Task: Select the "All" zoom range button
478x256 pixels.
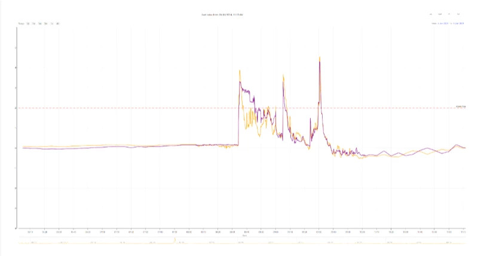Action: click(57, 24)
